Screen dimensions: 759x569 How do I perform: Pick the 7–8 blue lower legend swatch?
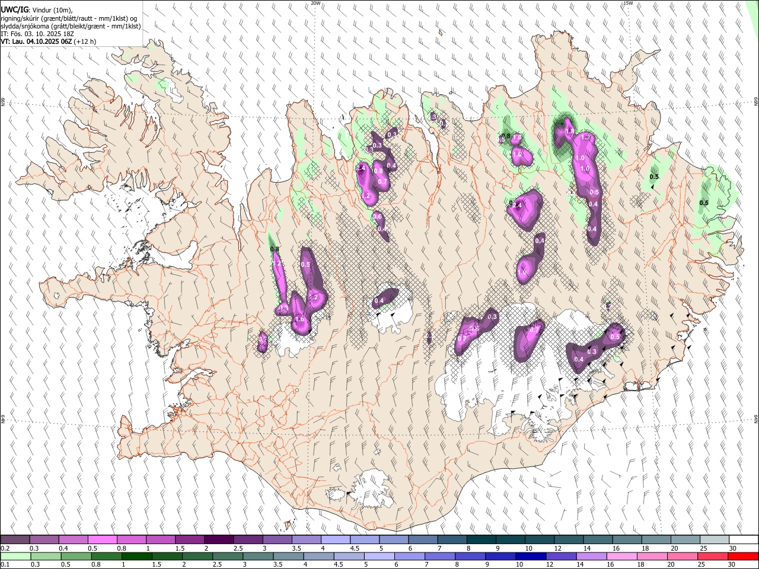[x=439, y=556]
